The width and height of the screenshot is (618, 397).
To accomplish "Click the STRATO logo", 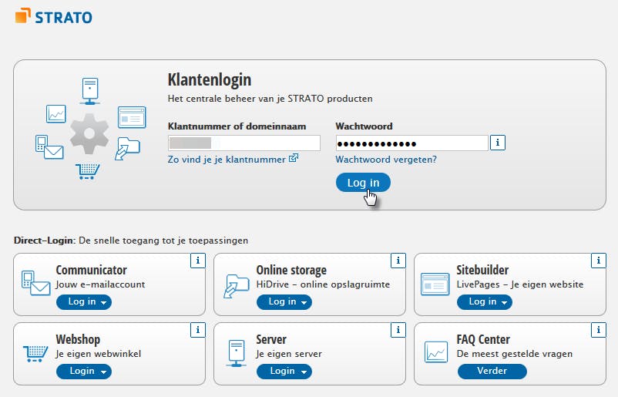I will tap(54, 16).
